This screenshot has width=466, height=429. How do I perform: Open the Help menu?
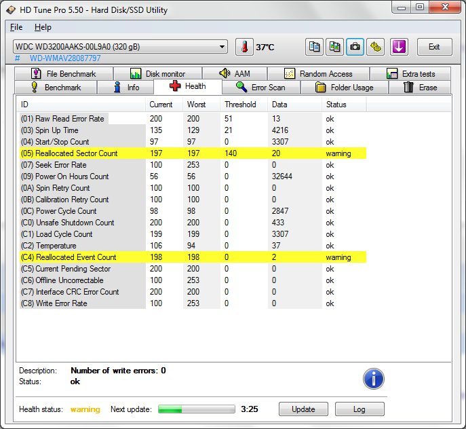pyautogui.click(x=43, y=27)
